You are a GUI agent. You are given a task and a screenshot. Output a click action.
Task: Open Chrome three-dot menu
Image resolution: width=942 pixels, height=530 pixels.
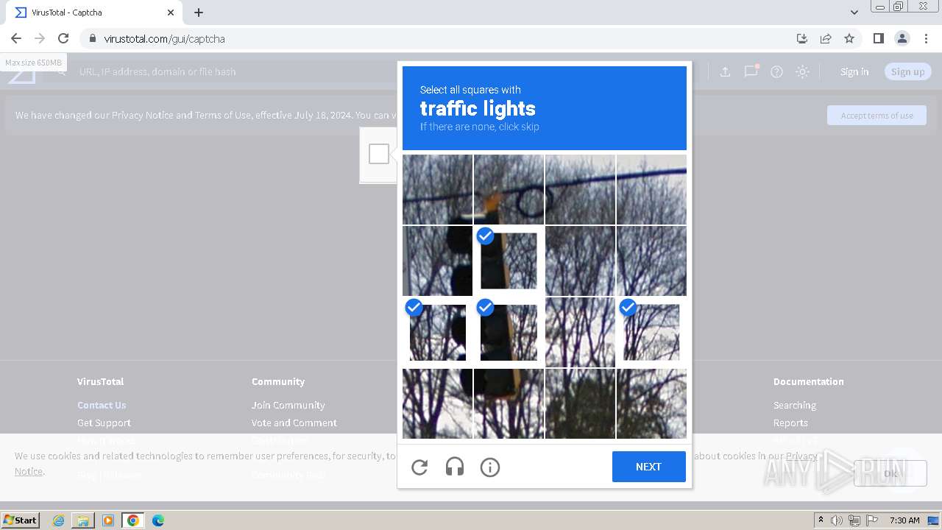(x=926, y=38)
